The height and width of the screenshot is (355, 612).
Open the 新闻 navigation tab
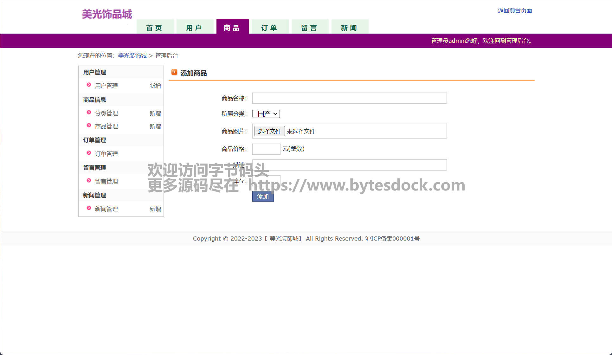click(x=349, y=28)
